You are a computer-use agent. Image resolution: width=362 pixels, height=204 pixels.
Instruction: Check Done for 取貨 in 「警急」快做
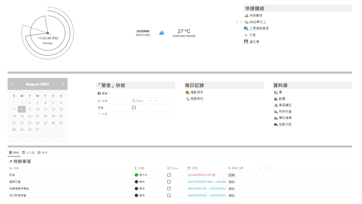click(x=134, y=108)
